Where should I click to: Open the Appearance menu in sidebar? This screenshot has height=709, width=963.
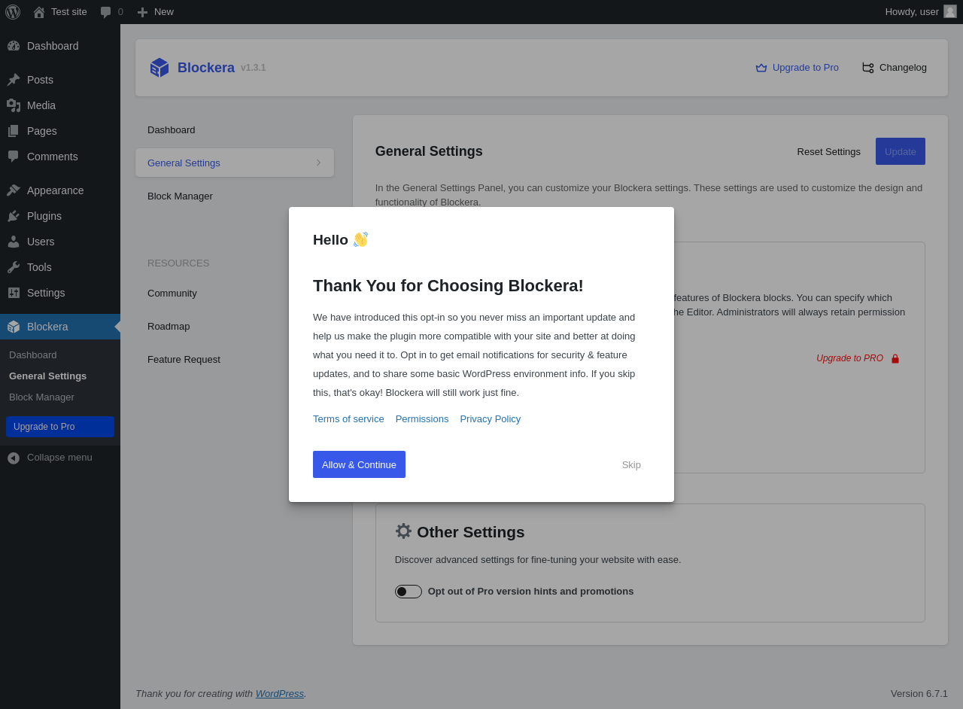pos(55,190)
